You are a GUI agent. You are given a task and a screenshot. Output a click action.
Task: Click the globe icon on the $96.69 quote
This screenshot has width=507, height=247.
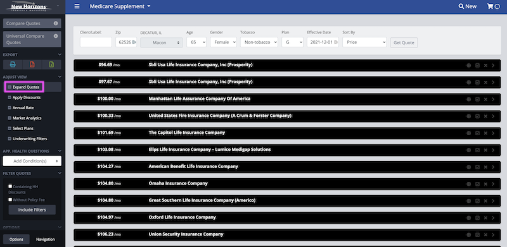click(x=468, y=65)
